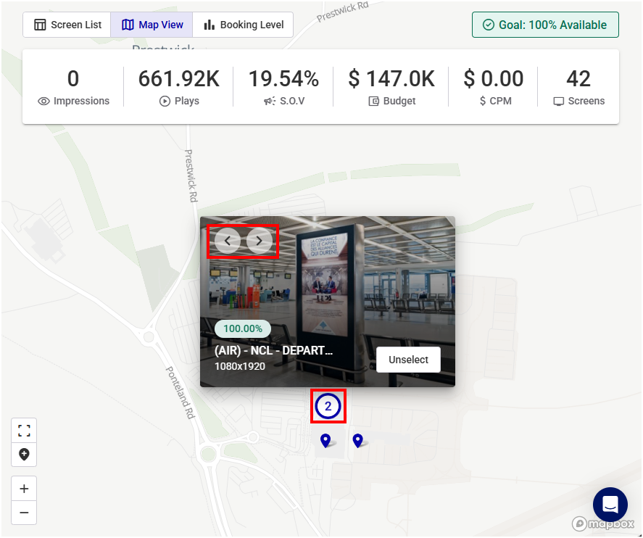Image resolution: width=643 pixels, height=538 pixels.
Task: Switch to the Screen List tab
Action: tap(67, 25)
